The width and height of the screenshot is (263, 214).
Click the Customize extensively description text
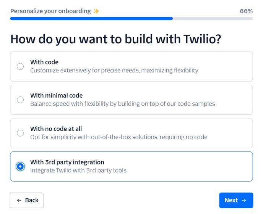coord(114,70)
